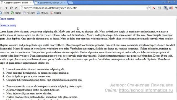Go to the home page

click(x=16, y=8)
